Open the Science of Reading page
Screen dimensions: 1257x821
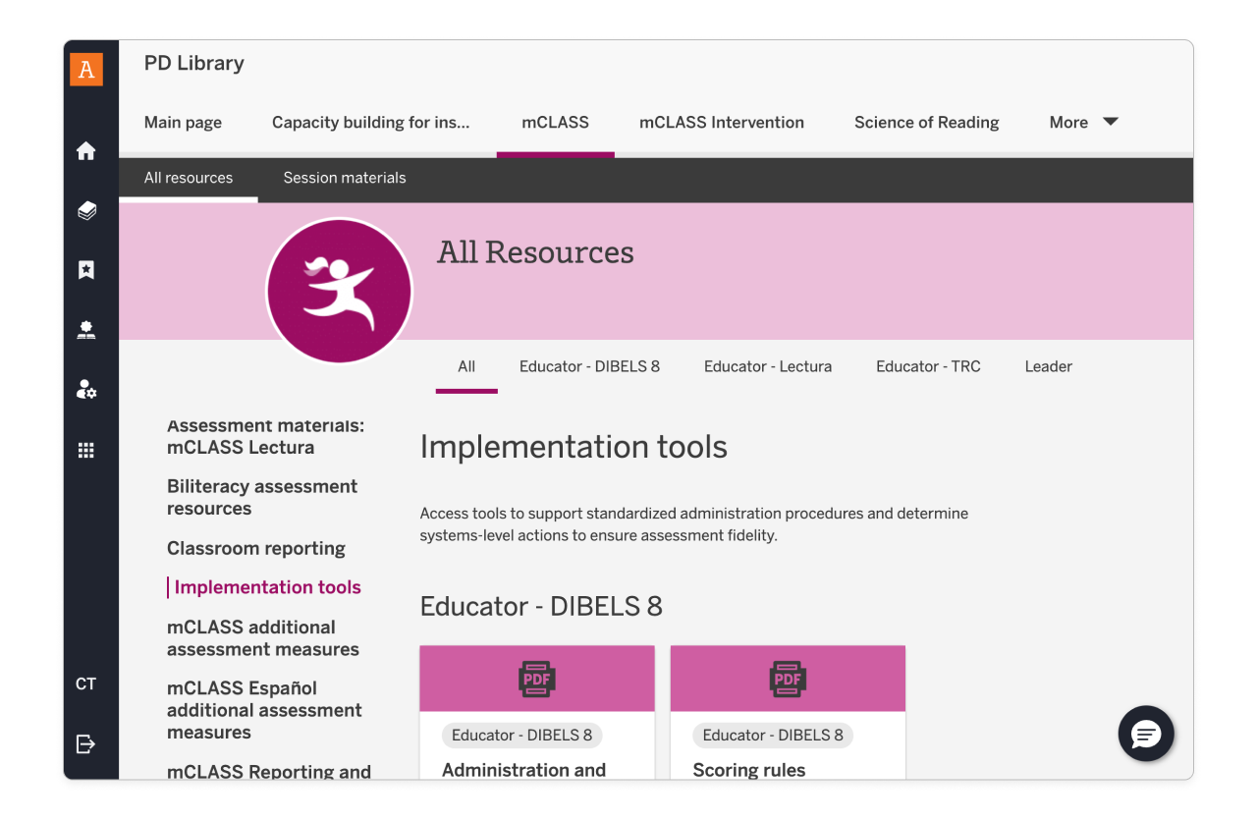tap(926, 122)
